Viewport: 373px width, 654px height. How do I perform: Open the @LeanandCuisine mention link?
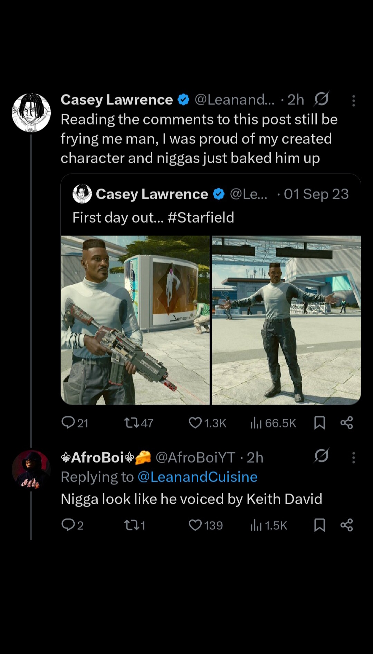tap(197, 477)
